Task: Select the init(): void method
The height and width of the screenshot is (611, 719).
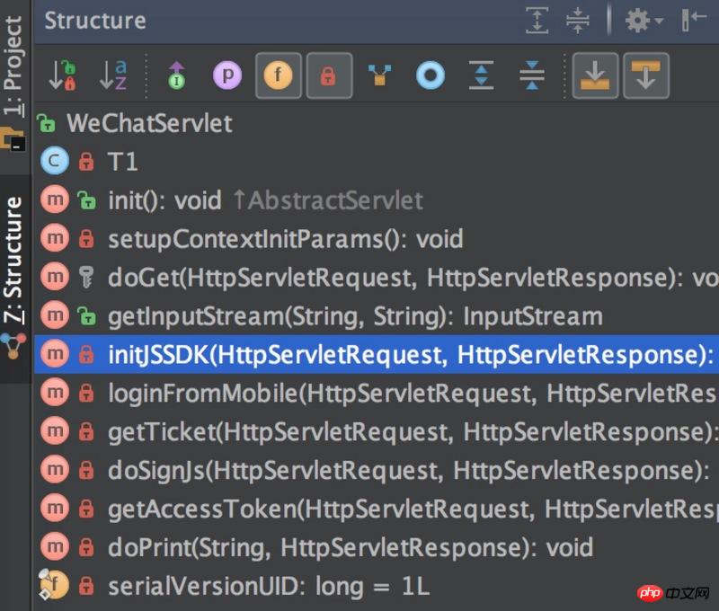Action: pyautogui.click(x=377, y=199)
